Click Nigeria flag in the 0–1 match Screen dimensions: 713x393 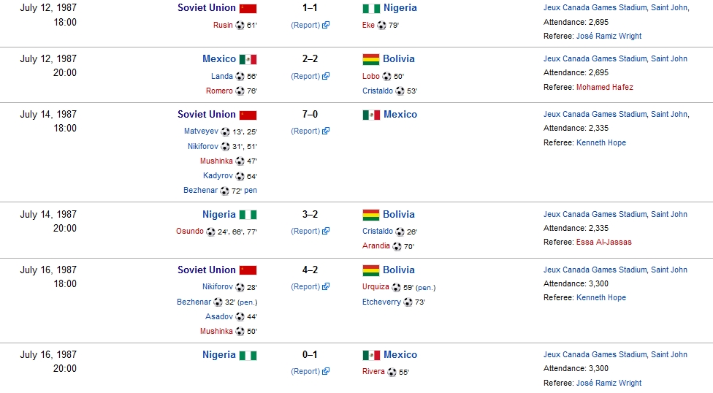[248, 355]
